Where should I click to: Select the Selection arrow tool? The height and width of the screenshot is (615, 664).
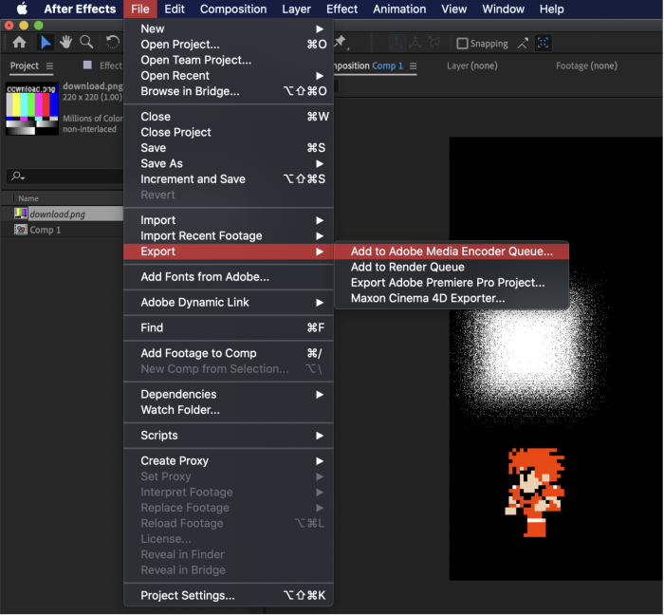click(45, 43)
